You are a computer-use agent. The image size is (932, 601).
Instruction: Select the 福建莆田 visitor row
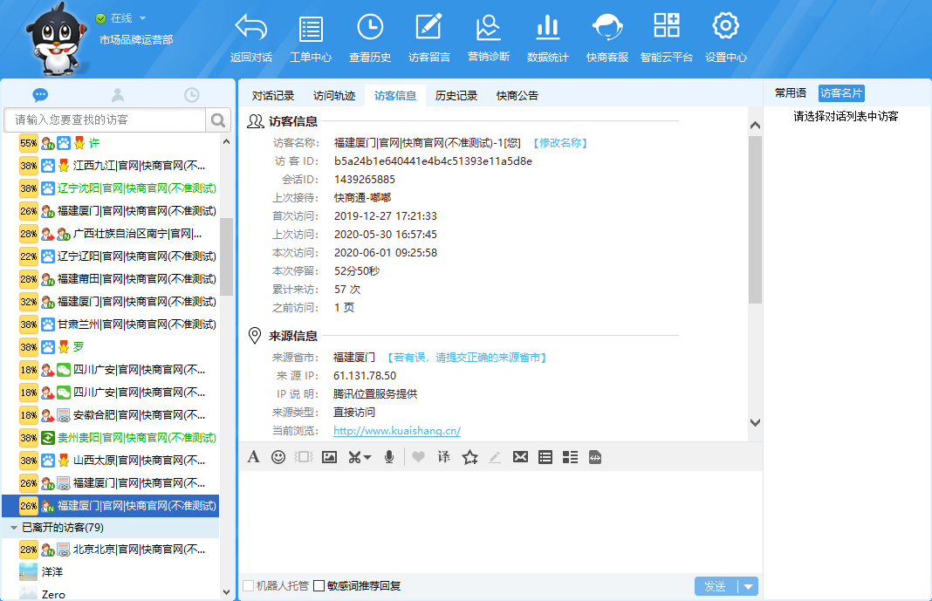click(111, 279)
